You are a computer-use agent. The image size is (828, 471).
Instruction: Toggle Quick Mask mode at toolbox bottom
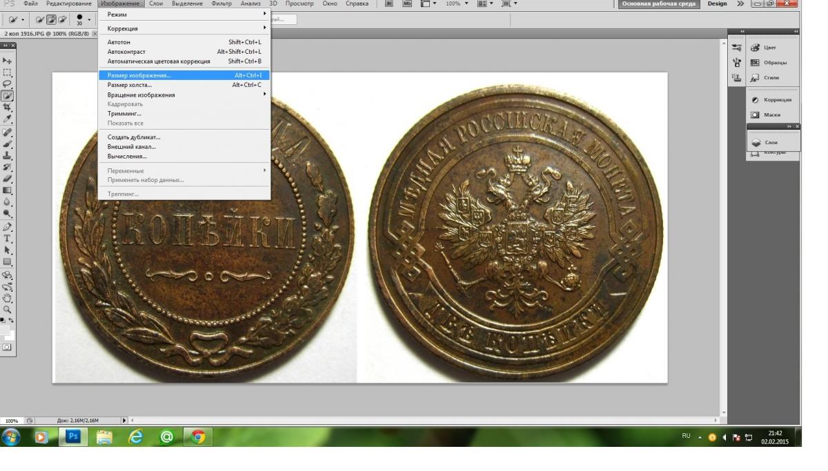(8, 347)
